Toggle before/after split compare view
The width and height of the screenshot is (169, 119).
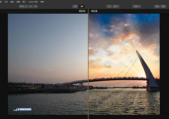tap(82, 6)
